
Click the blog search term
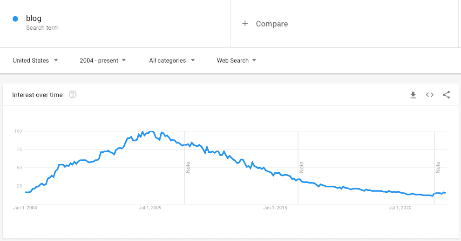(34, 19)
